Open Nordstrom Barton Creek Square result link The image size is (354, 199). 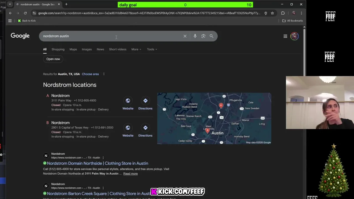click(x=99, y=194)
